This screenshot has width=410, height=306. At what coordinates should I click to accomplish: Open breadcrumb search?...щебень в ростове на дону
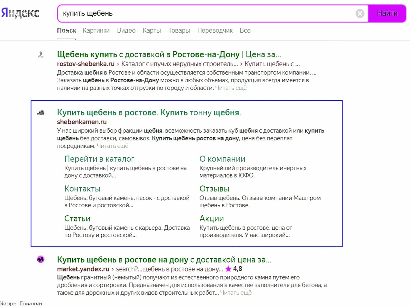click(169, 269)
